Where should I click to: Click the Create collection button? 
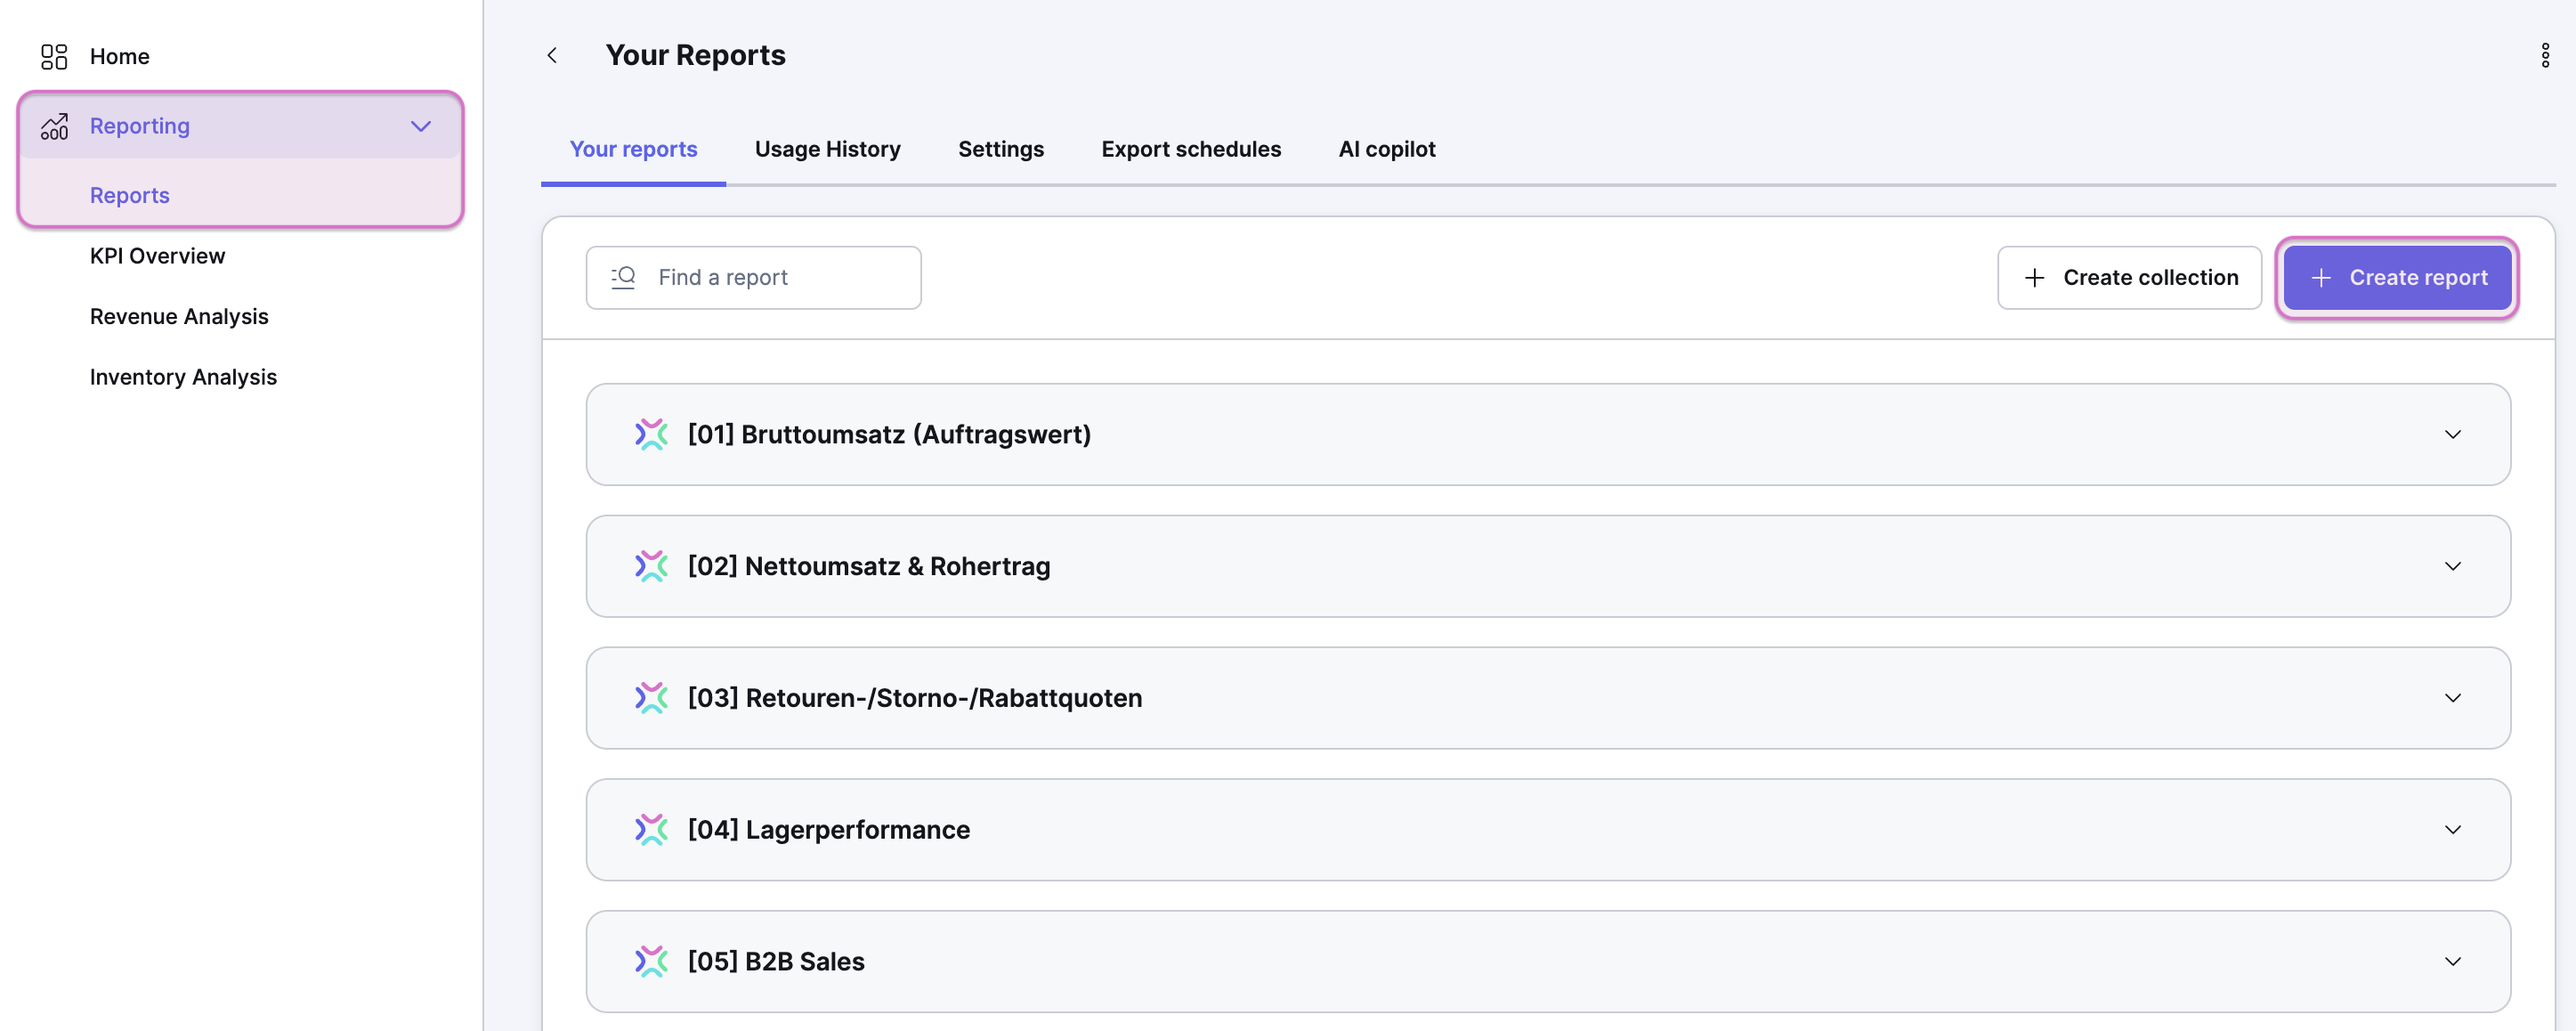click(x=2129, y=277)
